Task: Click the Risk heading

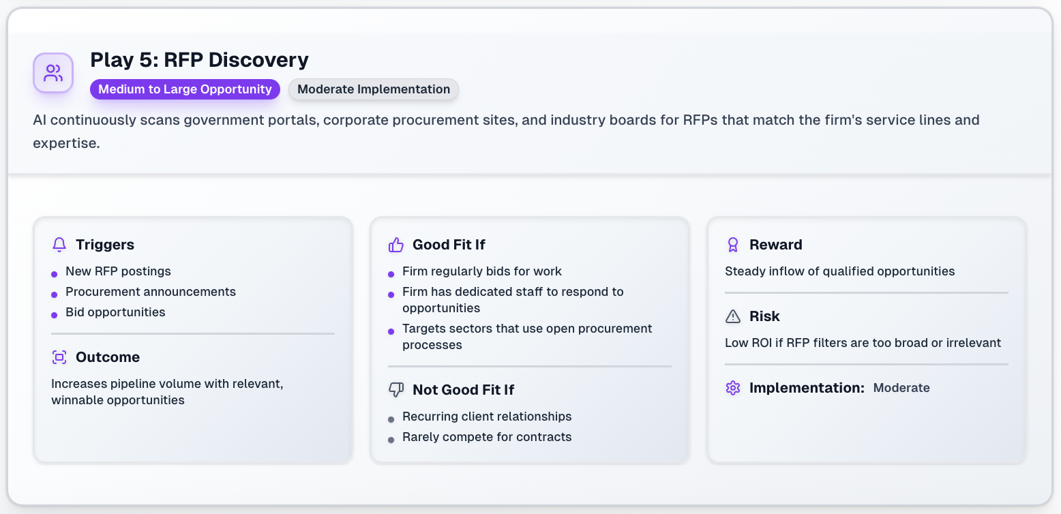Action: pyautogui.click(x=764, y=316)
